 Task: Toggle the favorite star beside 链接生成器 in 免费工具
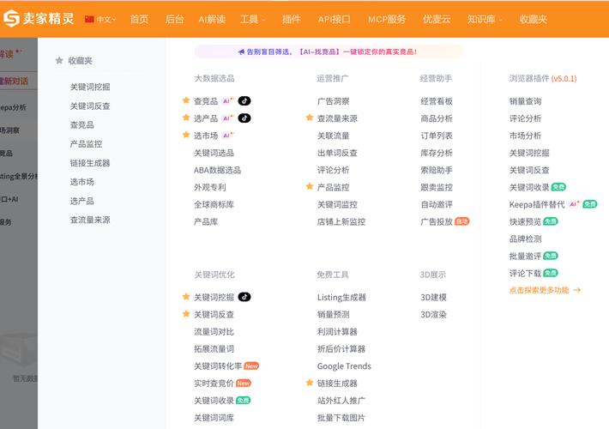(x=310, y=383)
